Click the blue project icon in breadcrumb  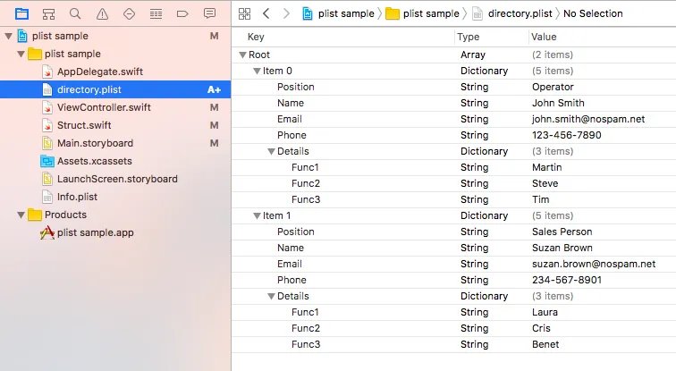(x=308, y=13)
